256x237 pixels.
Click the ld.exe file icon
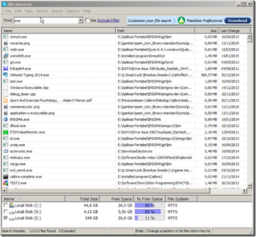coord(5,138)
